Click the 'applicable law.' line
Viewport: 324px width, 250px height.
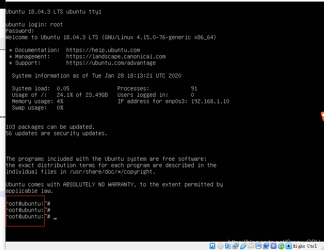29,191
